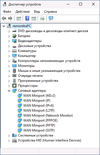Image resolution: width=100 pixels, height=155 pixels.
Task: Expand DVD-дисководы и дисководы компакт-дисков
Action: pos(9,31)
